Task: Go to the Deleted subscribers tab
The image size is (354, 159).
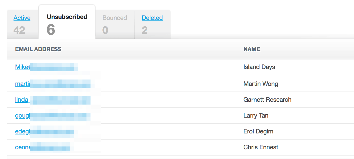Action: (152, 18)
